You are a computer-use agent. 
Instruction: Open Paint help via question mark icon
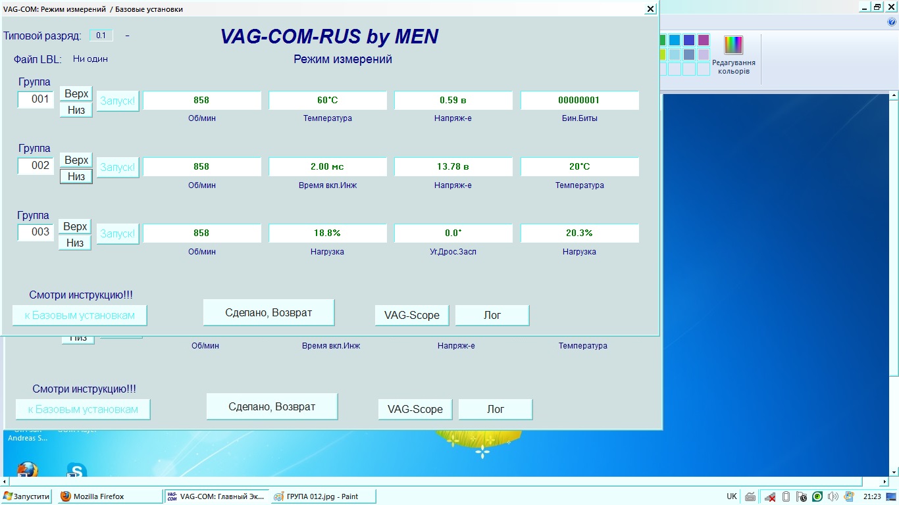pyautogui.click(x=892, y=22)
